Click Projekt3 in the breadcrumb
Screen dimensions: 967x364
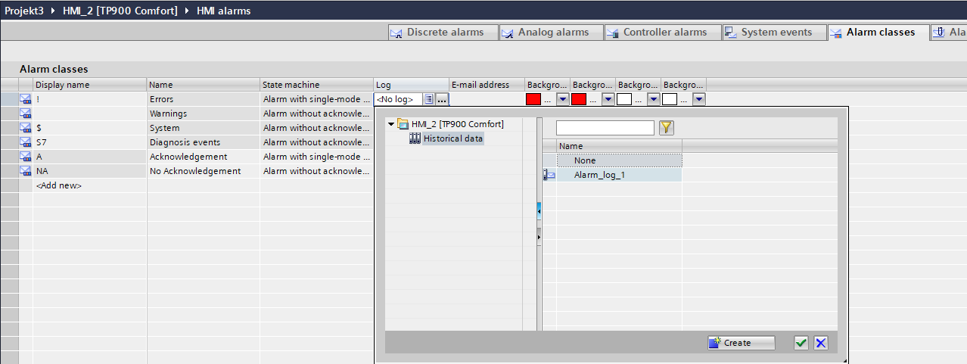tap(24, 11)
